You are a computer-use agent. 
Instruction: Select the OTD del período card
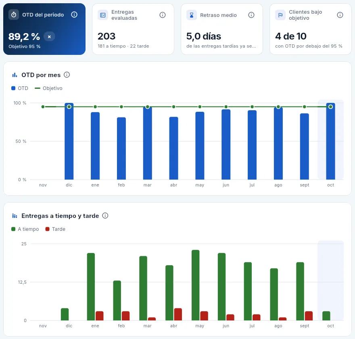(44, 29)
